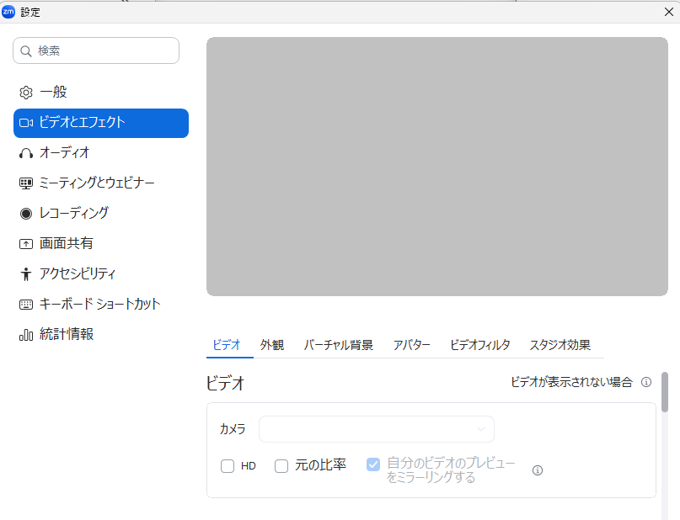
Task: Click the 検索 search field
Action: coord(96,50)
